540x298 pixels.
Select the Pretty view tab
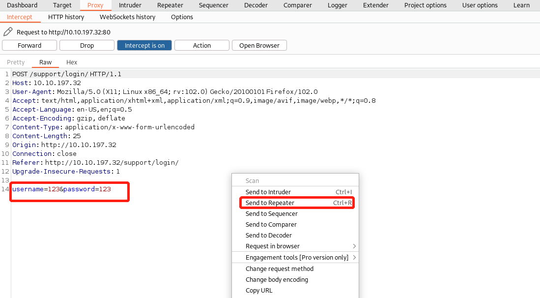16,62
